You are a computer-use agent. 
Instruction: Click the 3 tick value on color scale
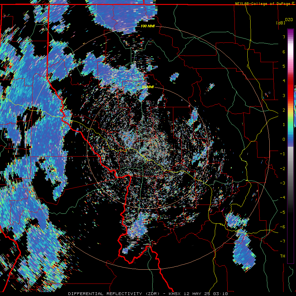pyautogui.click(x=284, y=95)
